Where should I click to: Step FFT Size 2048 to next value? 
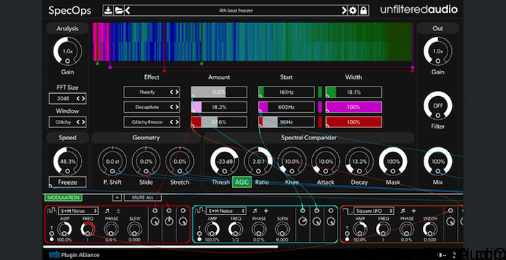(x=83, y=99)
